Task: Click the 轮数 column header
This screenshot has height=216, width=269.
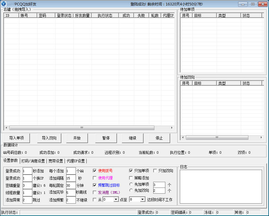Action: (x=155, y=15)
